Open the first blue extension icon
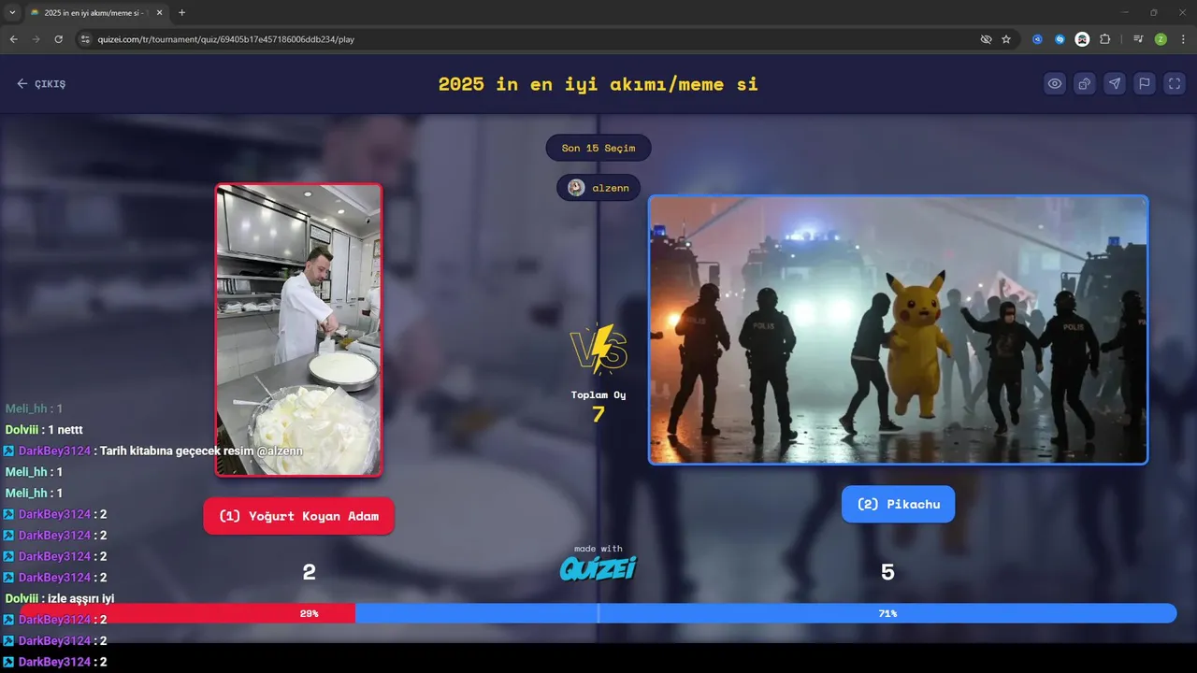Screen dimensions: 1197x673 1037,39
